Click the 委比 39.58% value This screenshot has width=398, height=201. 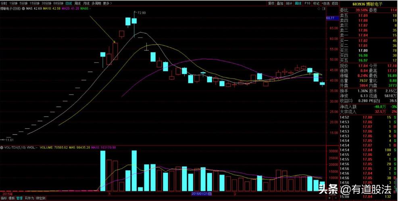[362, 10]
